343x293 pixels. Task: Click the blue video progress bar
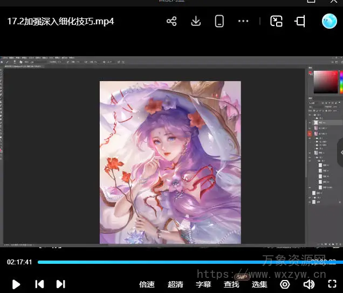click(162, 262)
